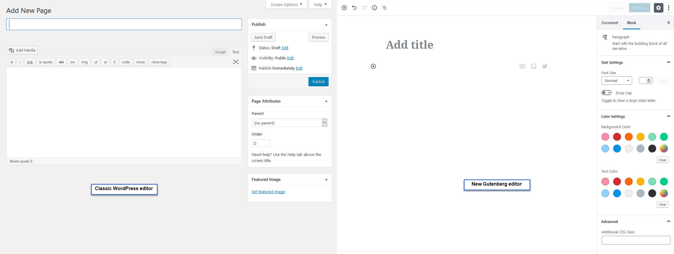The width and height of the screenshot is (674, 254).
Task: Pick dark black Text Color swatch
Action: point(652,193)
